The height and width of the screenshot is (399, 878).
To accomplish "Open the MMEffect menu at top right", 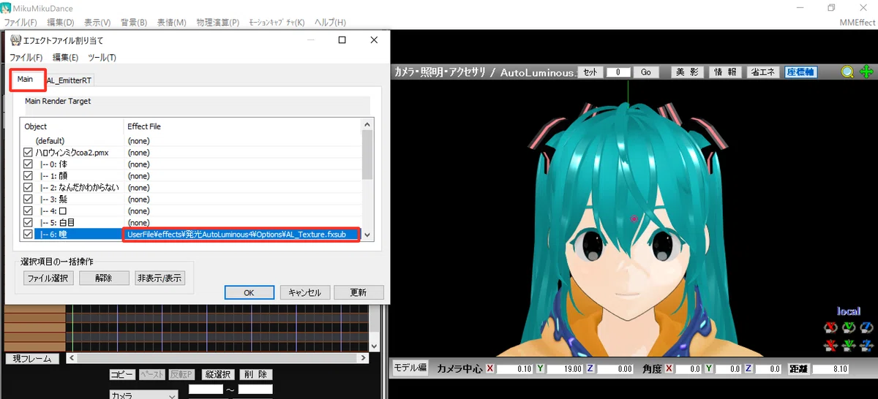I will (857, 23).
